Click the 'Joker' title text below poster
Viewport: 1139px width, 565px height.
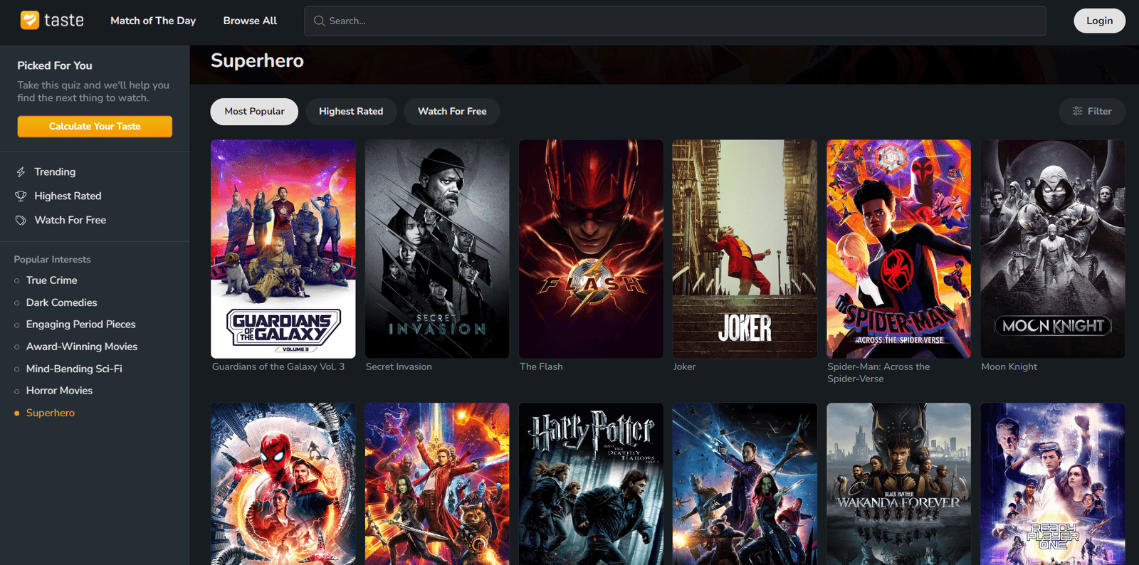pos(684,367)
